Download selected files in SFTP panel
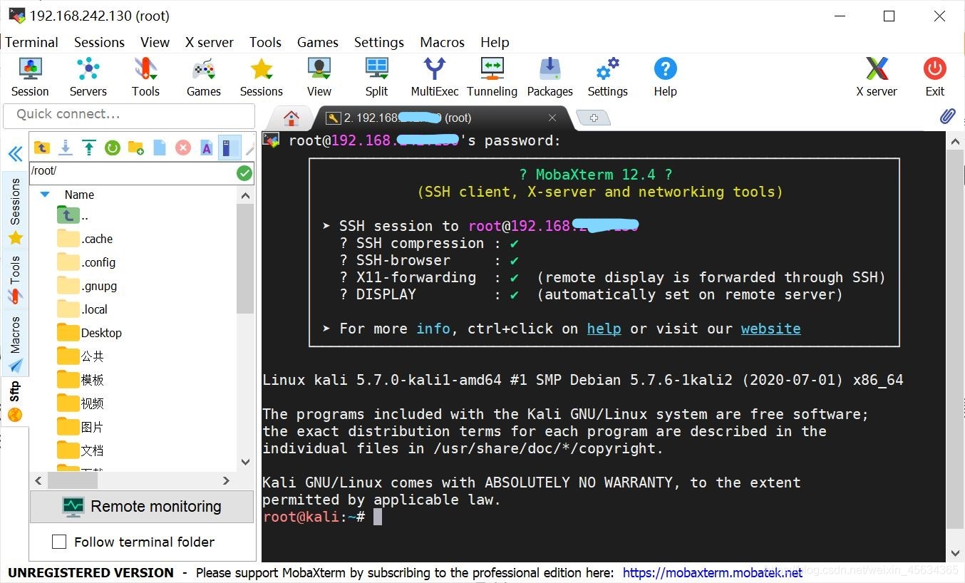This screenshot has height=583, width=965. tap(65, 148)
